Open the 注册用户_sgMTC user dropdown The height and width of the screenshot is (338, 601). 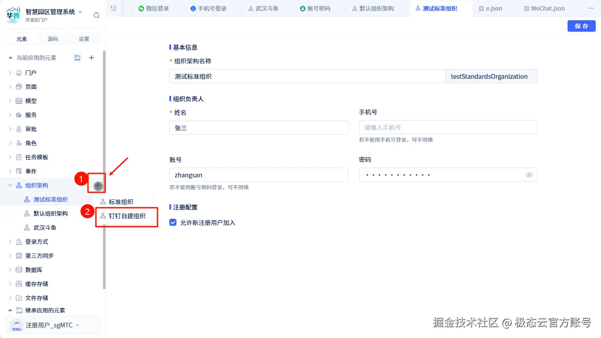pyautogui.click(x=77, y=326)
